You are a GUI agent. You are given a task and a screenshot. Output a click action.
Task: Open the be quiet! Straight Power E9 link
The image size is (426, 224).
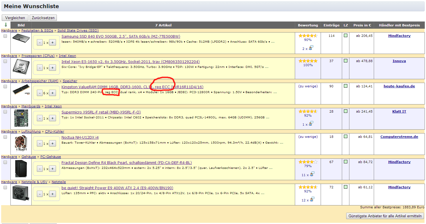(117, 188)
